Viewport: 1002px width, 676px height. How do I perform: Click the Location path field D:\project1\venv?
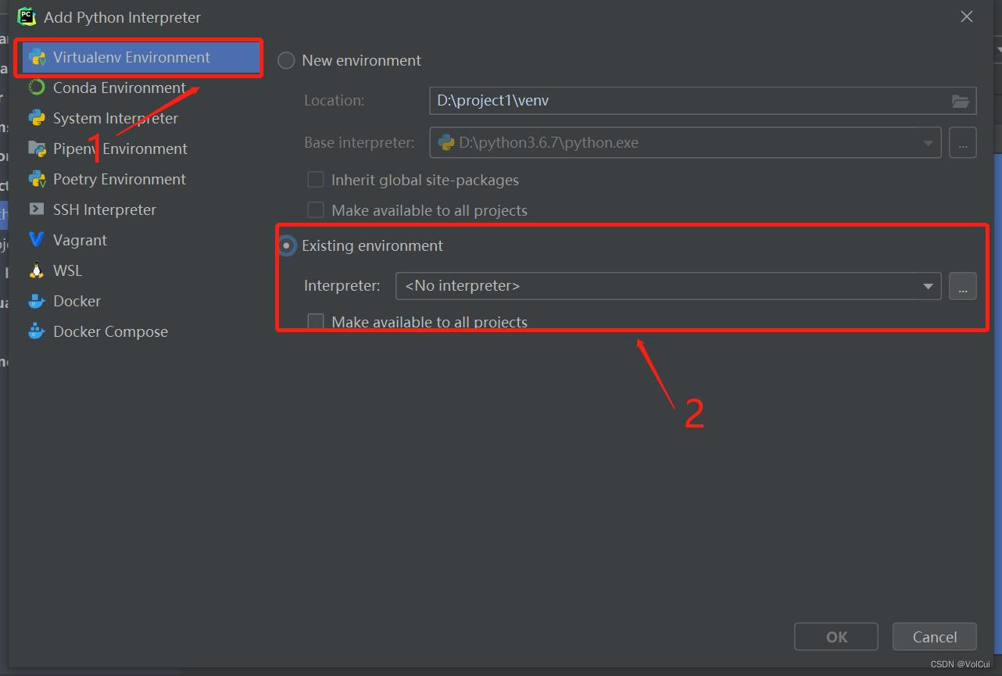tap(703, 101)
